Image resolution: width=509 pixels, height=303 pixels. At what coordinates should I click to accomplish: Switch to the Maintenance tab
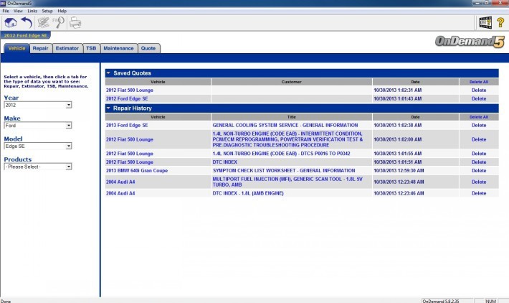tap(118, 48)
